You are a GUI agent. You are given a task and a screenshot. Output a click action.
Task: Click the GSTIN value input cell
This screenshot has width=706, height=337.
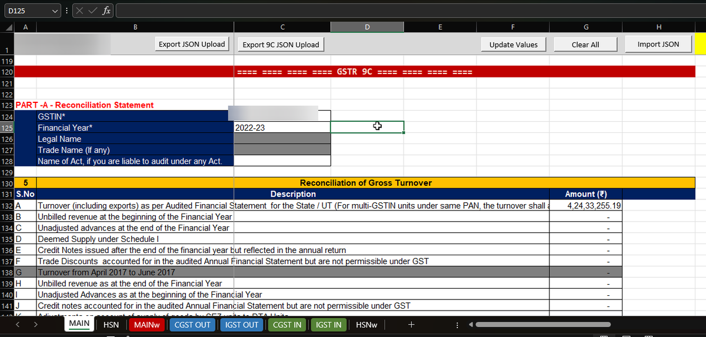282,116
